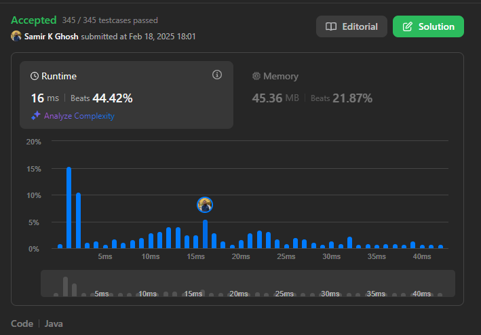The height and width of the screenshot is (335, 481).
Task: Click the info icon in Runtime card
Action: (x=217, y=75)
